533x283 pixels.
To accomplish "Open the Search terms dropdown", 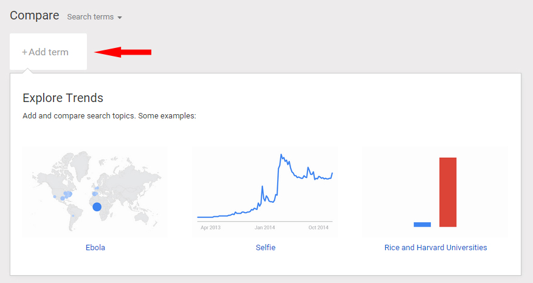I will (94, 16).
